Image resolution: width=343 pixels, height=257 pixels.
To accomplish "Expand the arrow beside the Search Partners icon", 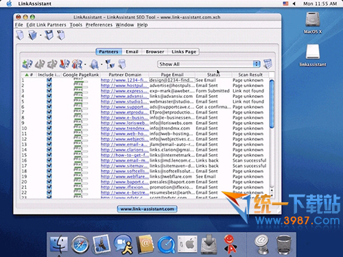I will pos(102,64).
